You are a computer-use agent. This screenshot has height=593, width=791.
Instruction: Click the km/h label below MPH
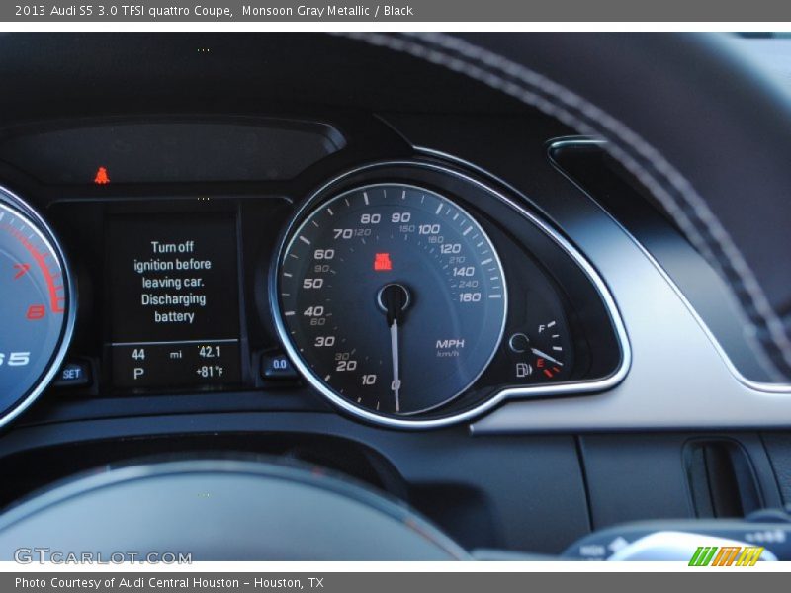click(446, 352)
